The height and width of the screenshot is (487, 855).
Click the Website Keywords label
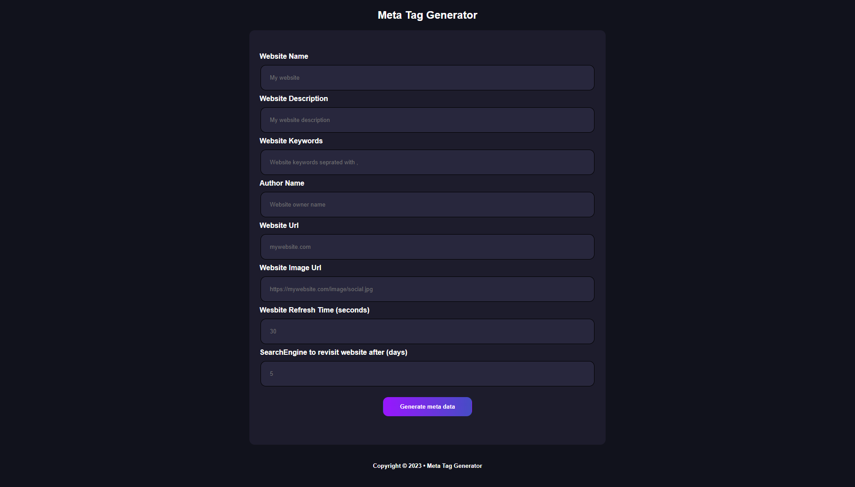pos(291,141)
